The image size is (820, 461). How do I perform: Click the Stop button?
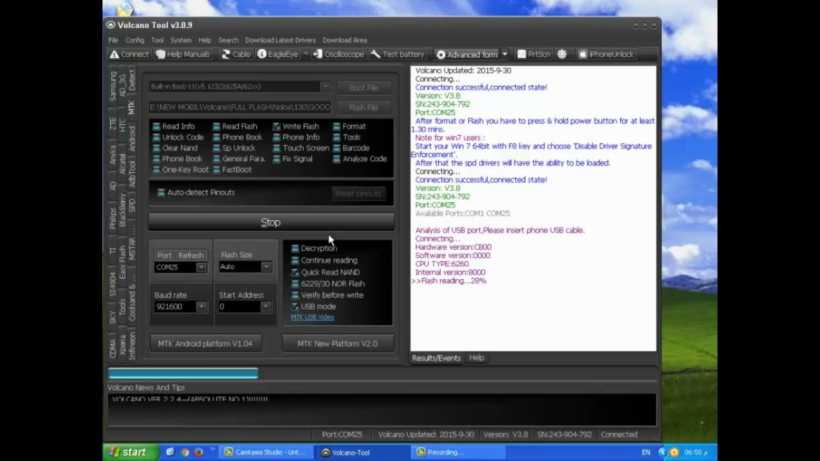pos(271,222)
